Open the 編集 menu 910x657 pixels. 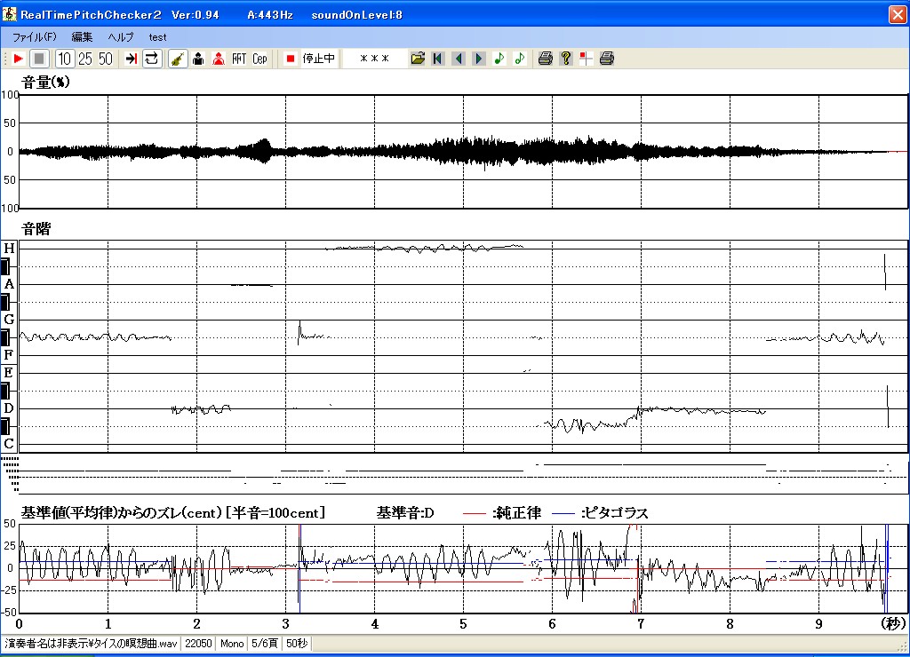[x=82, y=37]
